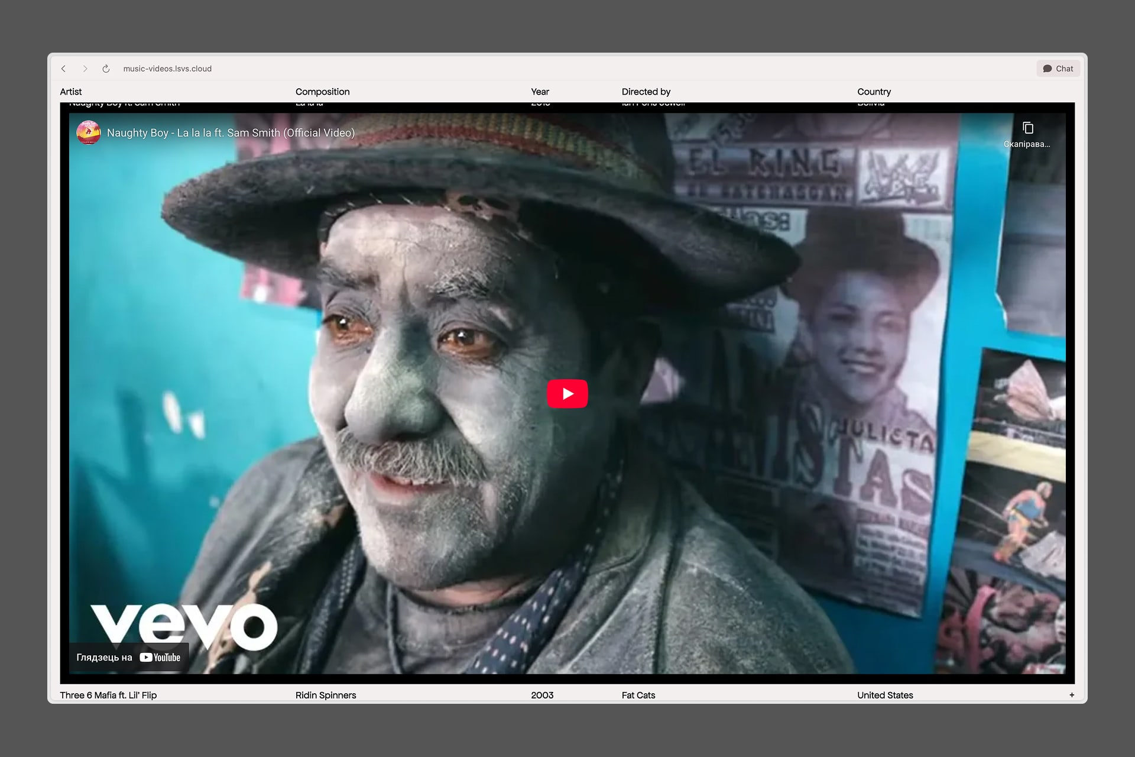Image resolution: width=1135 pixels, height=757 pixels.
Task: Click the Ridin Spinners composition cell
Action: tap(326, 695)
